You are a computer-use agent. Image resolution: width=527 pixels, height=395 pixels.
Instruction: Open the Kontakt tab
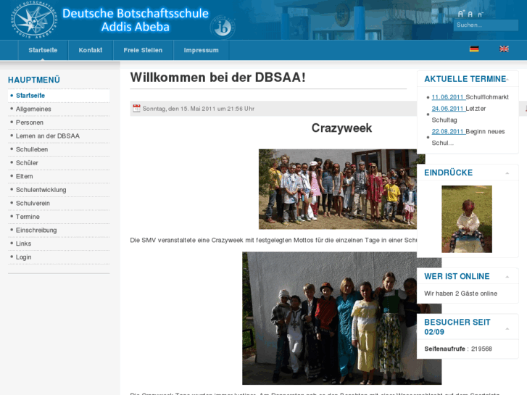[91, 50]
